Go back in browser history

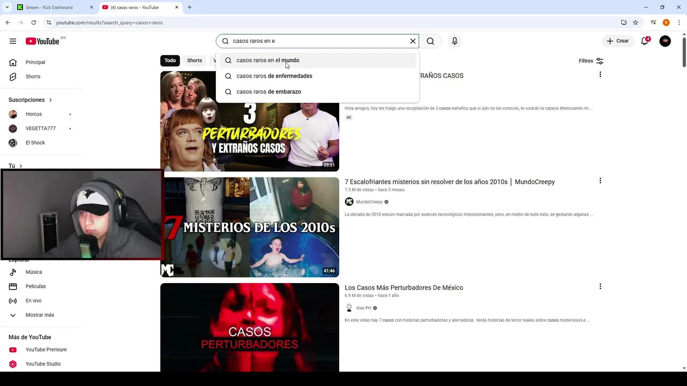pos(8,23)
